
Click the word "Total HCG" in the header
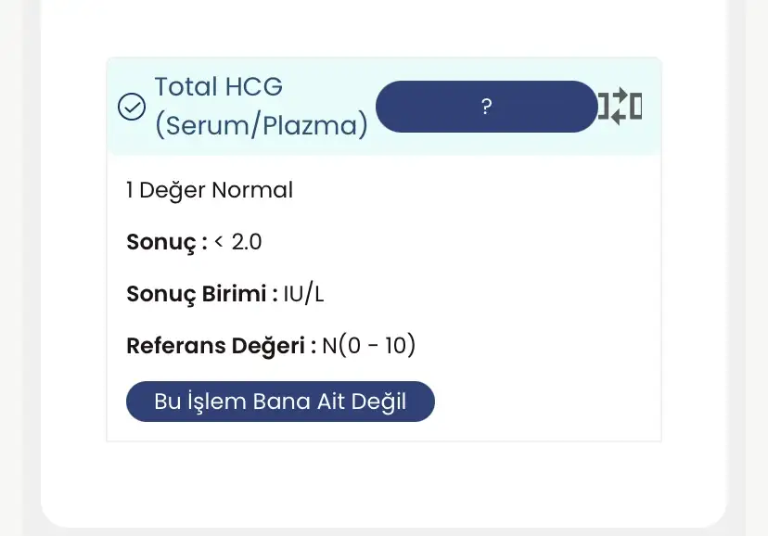pos(219,87)
